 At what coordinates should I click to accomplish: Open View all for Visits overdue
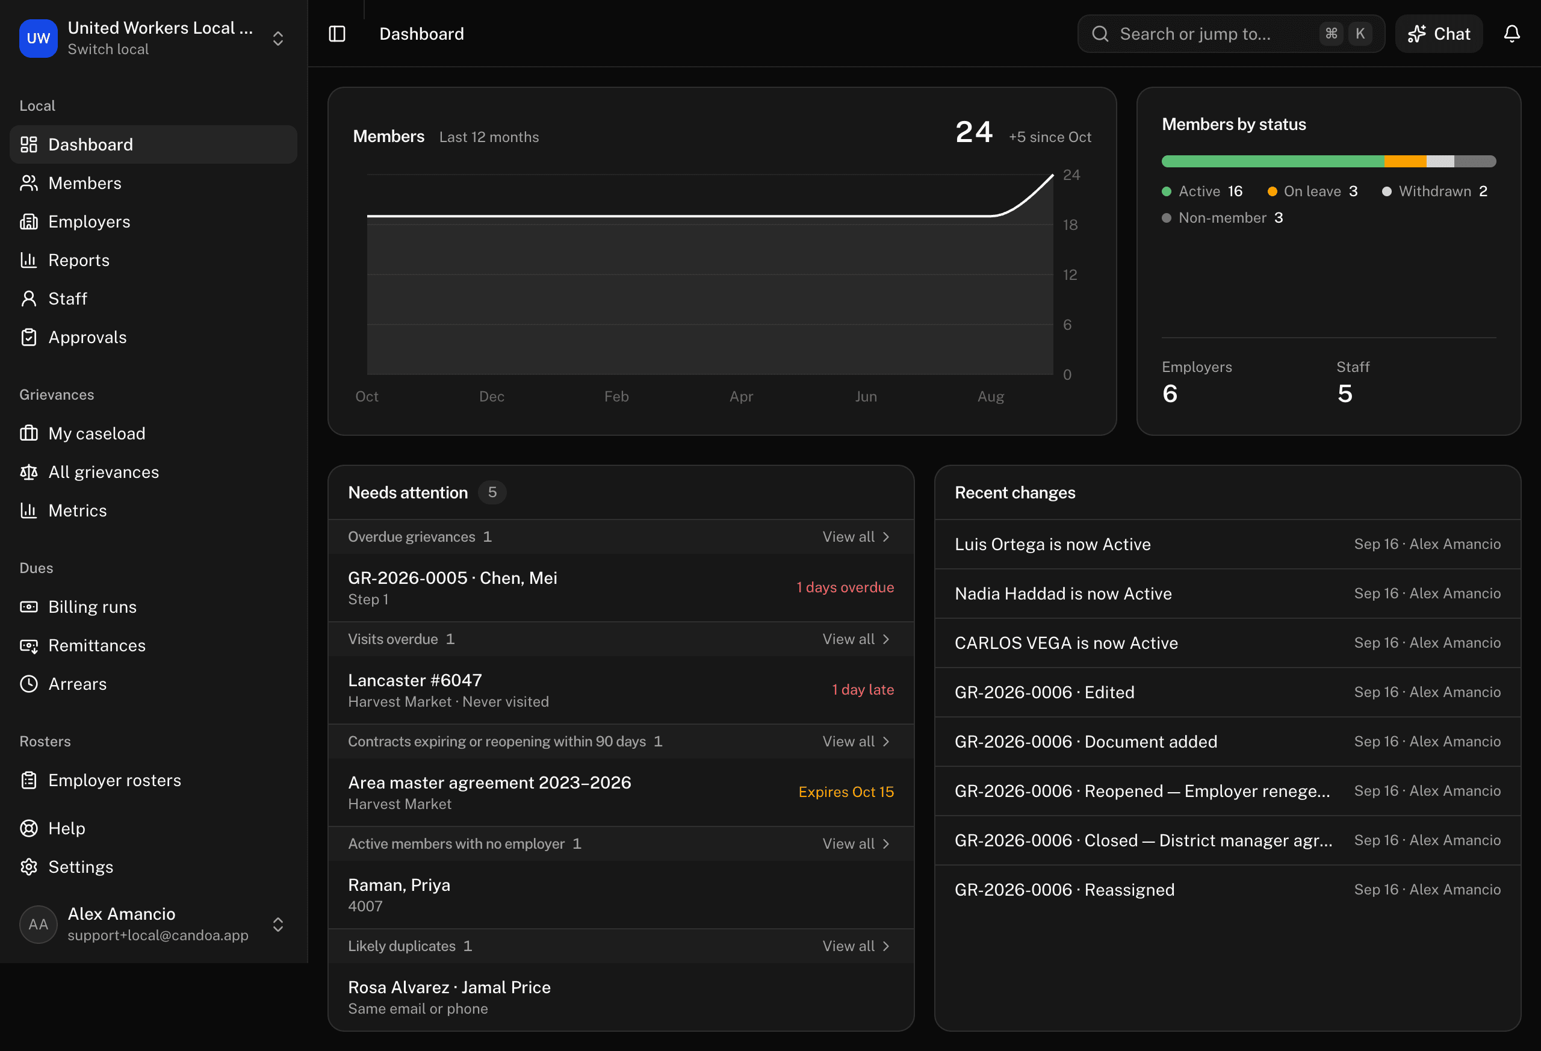[856, 639]
